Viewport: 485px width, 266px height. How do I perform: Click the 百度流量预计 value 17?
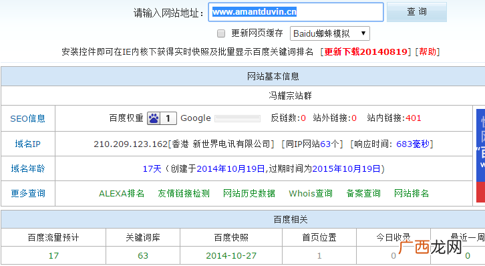click(x=53, y=256)
